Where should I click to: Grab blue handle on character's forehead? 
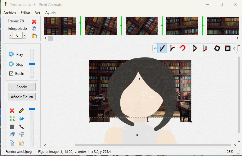[139, 79]
